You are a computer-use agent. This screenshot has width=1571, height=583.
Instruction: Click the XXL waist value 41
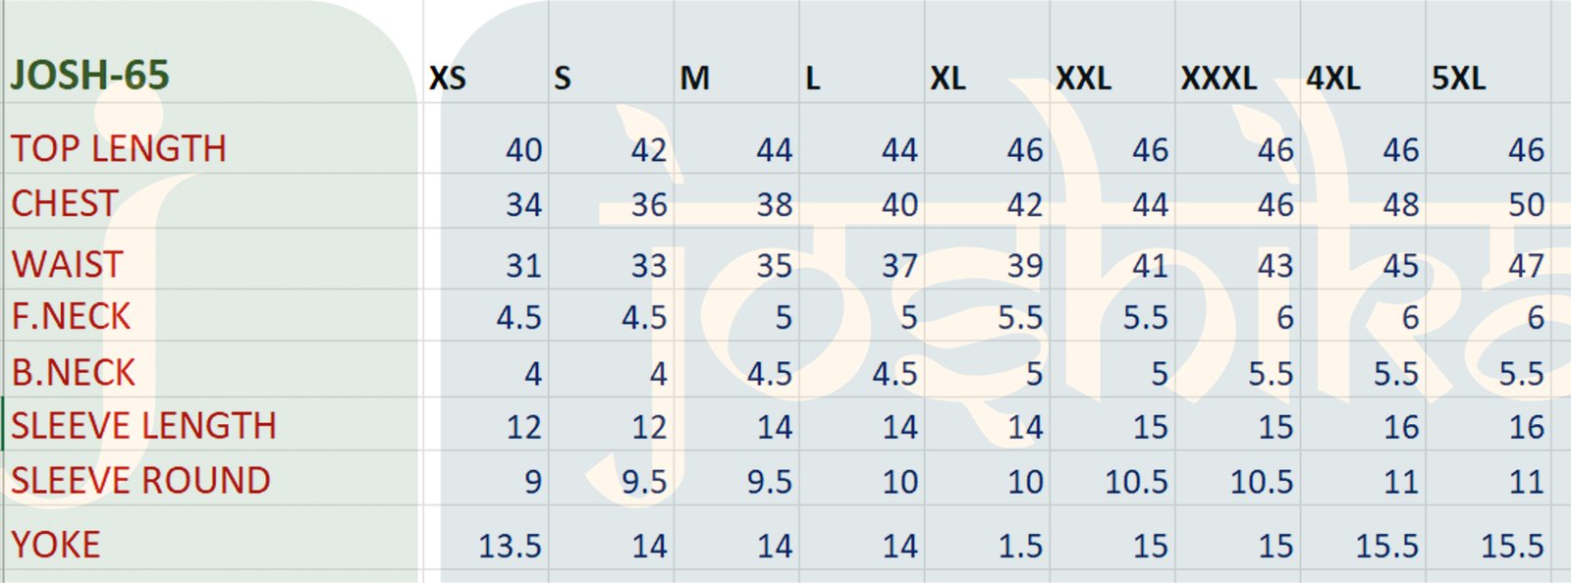click(x=1149, y=266)
